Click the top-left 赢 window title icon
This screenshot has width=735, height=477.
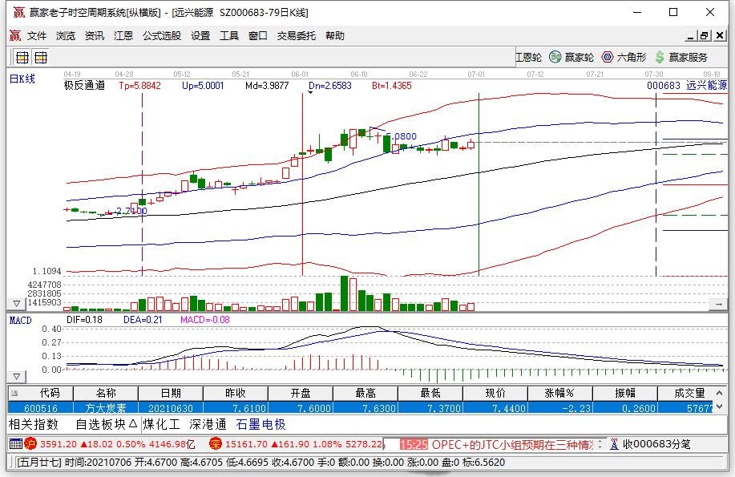pyautogui.click(x=18, y=12)
